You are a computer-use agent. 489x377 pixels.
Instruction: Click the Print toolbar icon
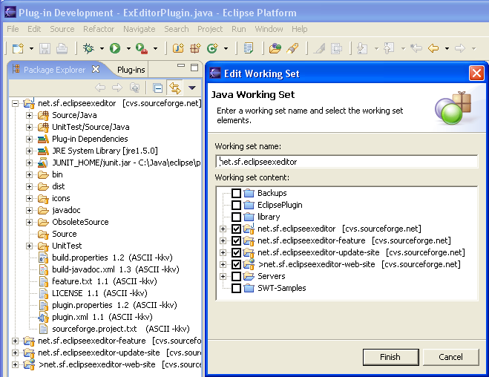click(62, 48)
